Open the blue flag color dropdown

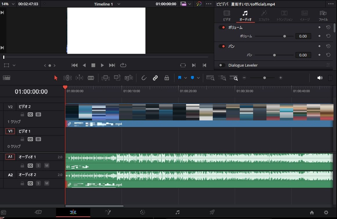185,78
